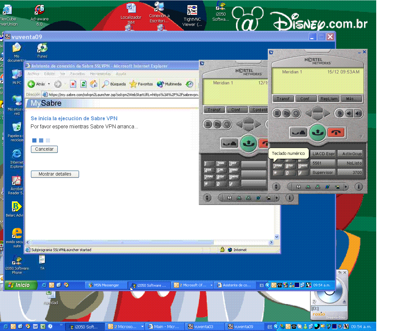Dial 0 on the front softphone keypad

[290, 173]
